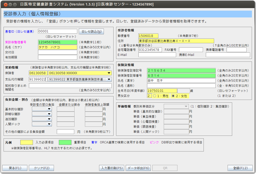Click the 登録(F12) button
The width and height of the screenshot is (256, 174).
coord(240,168)
